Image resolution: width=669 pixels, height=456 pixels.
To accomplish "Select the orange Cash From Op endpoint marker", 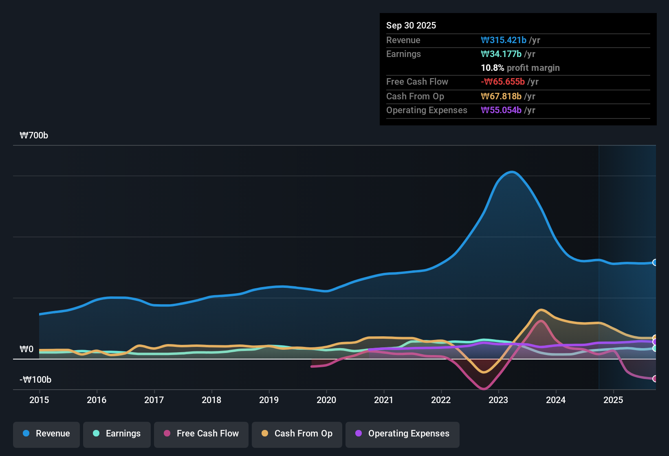I will 655,337.
